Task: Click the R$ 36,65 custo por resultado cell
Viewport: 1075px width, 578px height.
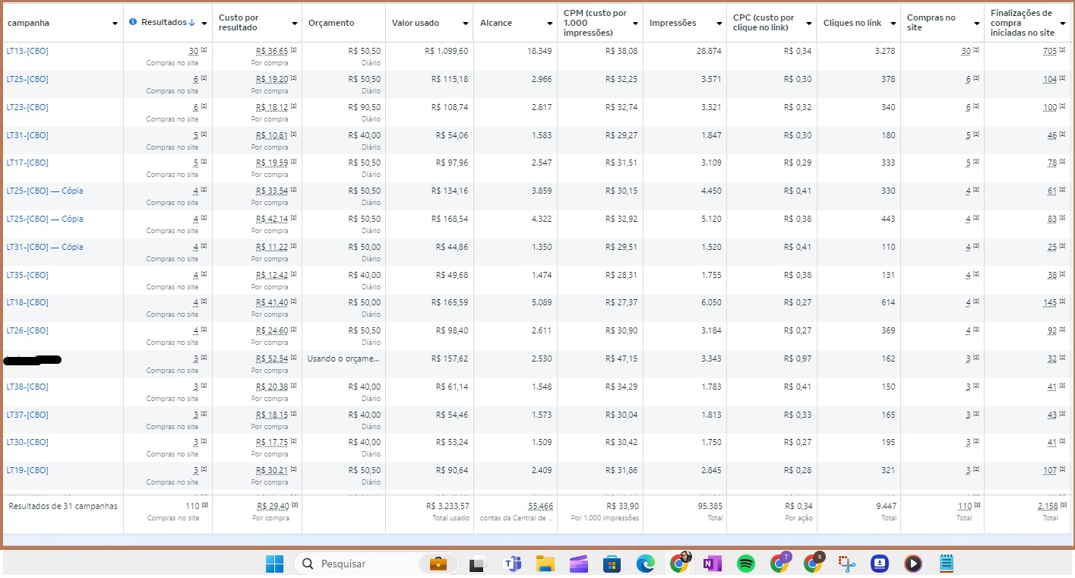Action: pos(272,51)
